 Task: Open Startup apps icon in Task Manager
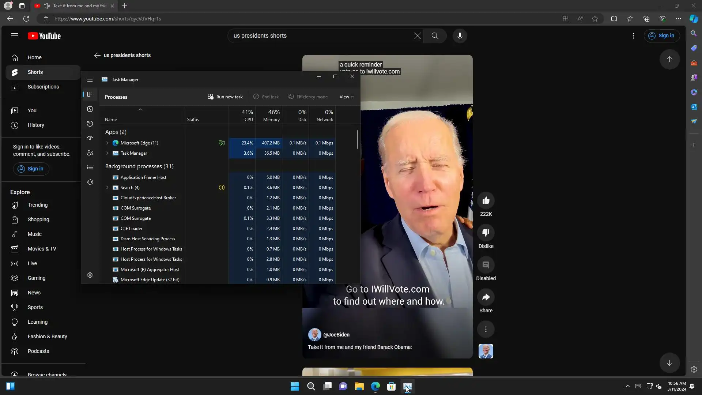point(90,138)
